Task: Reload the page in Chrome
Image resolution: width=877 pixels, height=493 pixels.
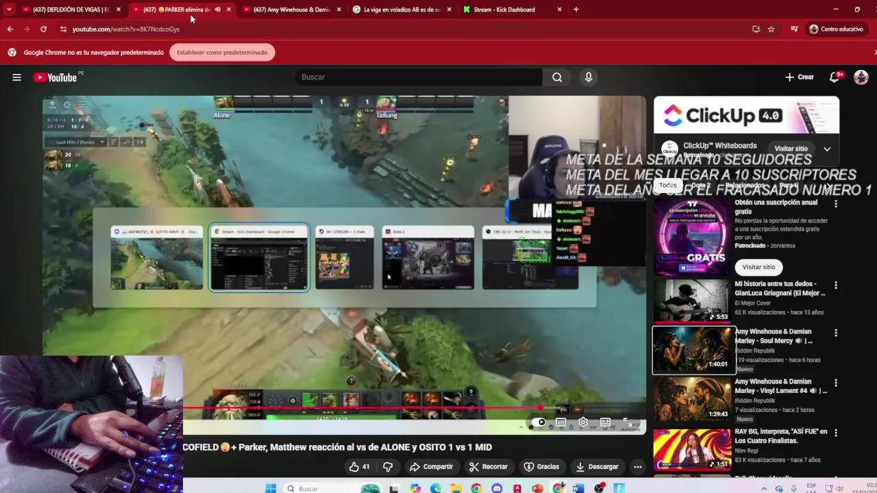Action: pos(43,29)
